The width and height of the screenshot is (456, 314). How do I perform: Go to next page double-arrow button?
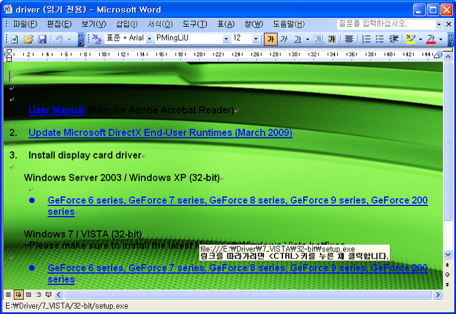point(448,284)
